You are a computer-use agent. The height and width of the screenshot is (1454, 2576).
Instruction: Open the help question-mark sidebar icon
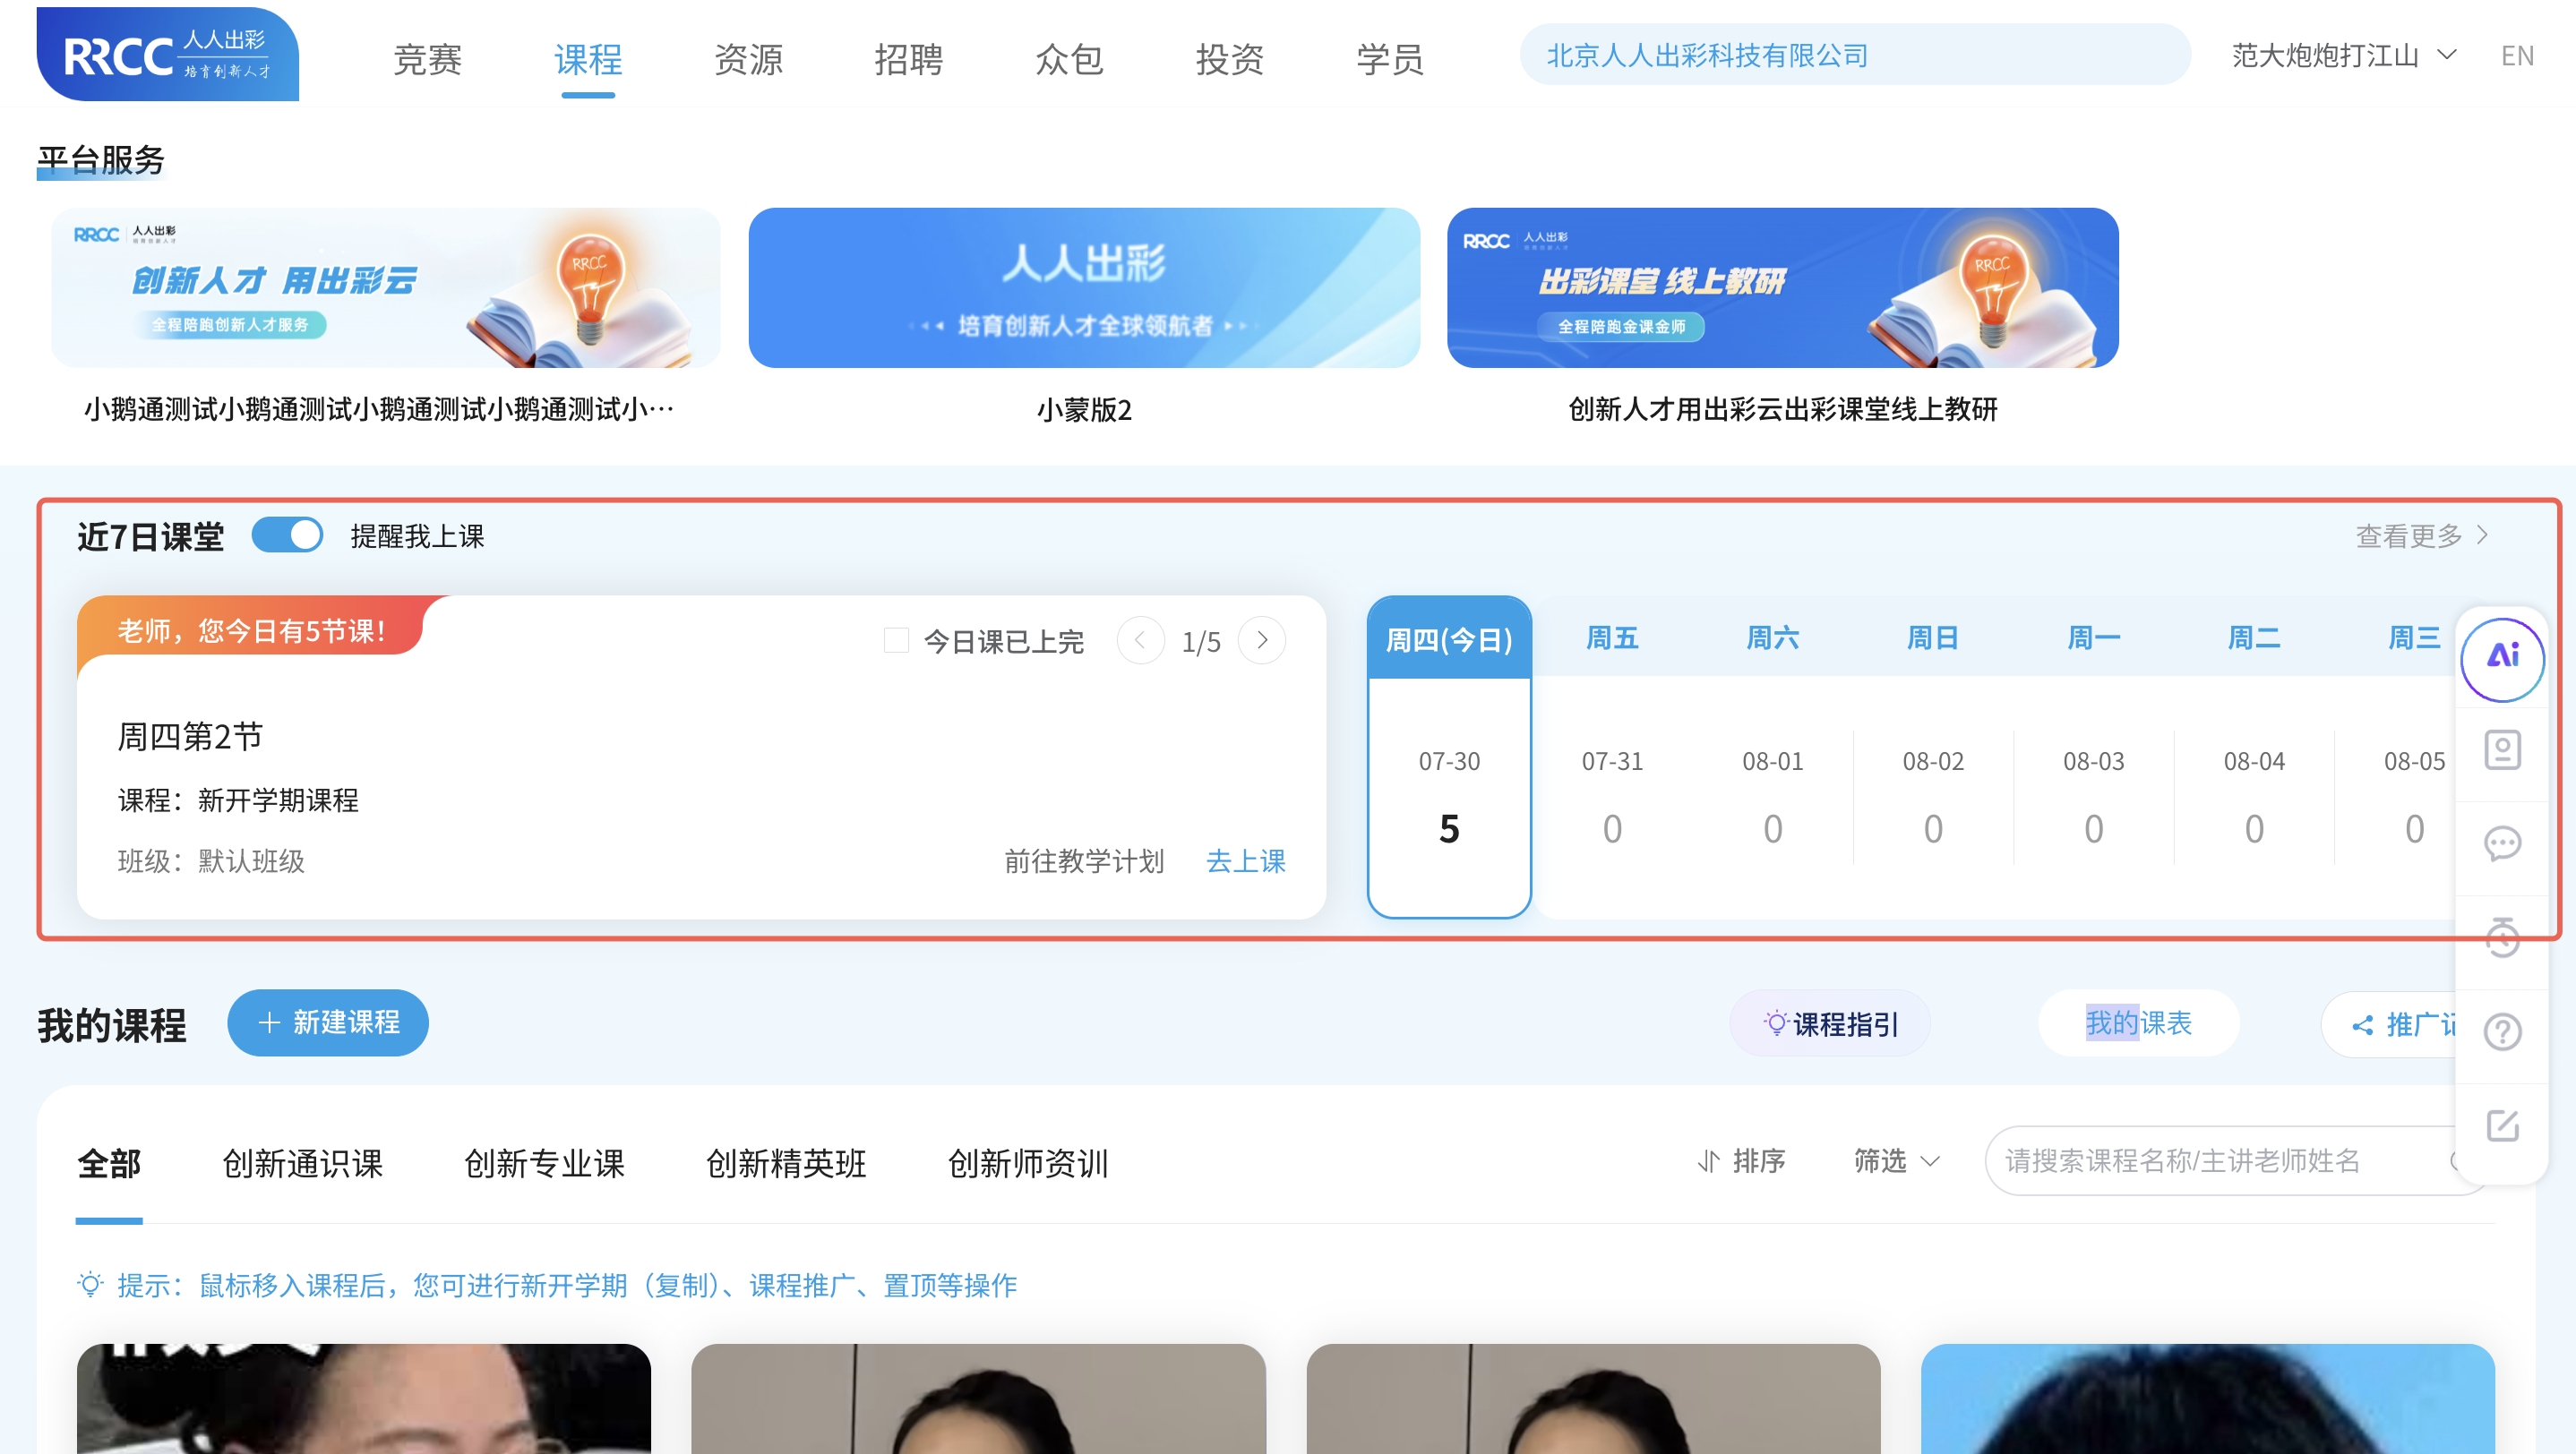2502,1031
